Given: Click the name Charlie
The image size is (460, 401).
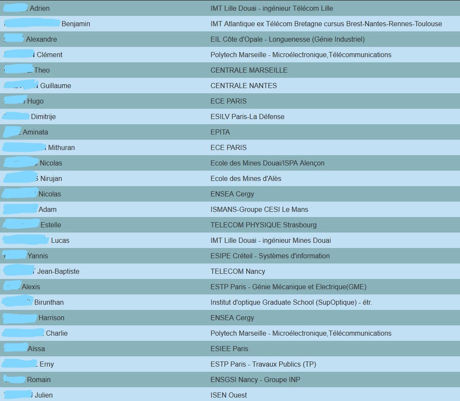Looking at the screenshot, I should [57, 334].
